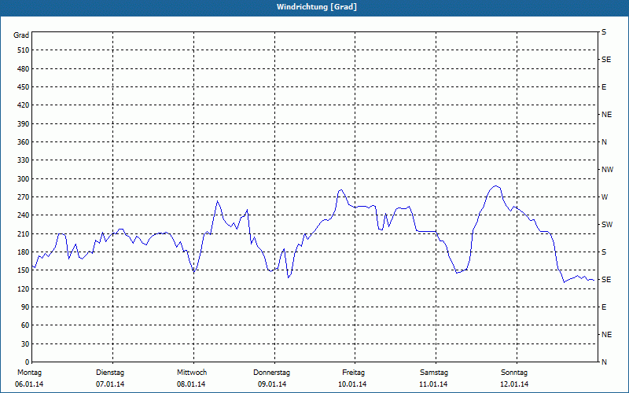Pick the 420 y-axis tick label
The width and height of the screenshot is (629, 393).
pos(23,105)
